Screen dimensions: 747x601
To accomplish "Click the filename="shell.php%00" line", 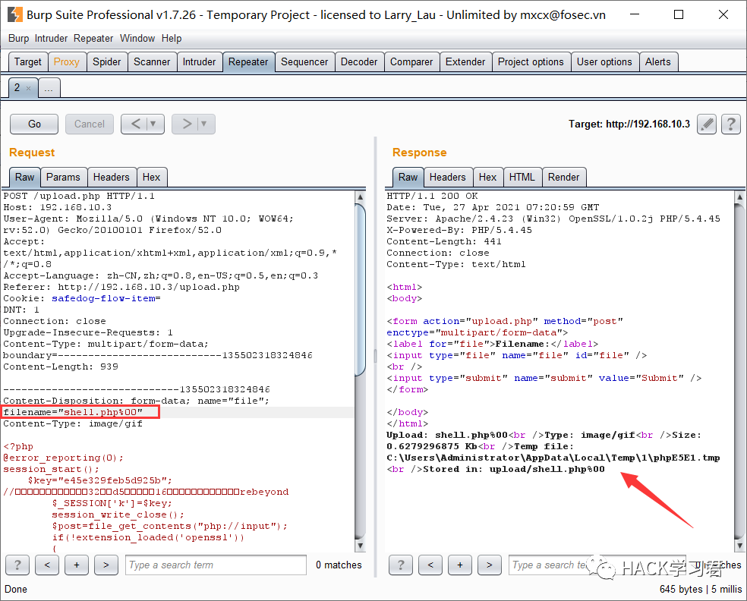I will [73, 412].
